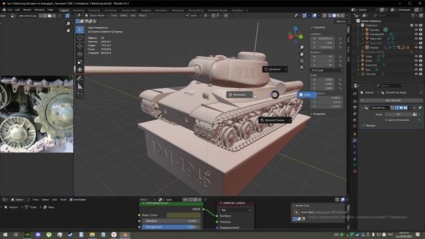Click the Yandex browser taskbar icon
The image size is (425, 239).
(x=114, y=234)
